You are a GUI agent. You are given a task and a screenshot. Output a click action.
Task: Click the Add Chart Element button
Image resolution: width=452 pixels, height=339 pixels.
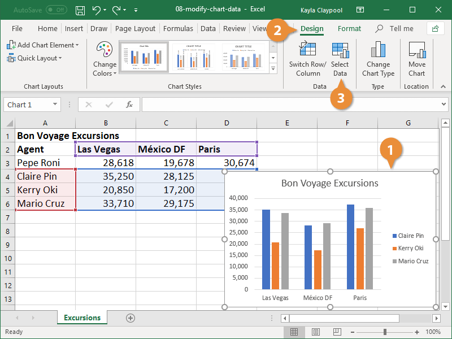[x=43, y=45]
